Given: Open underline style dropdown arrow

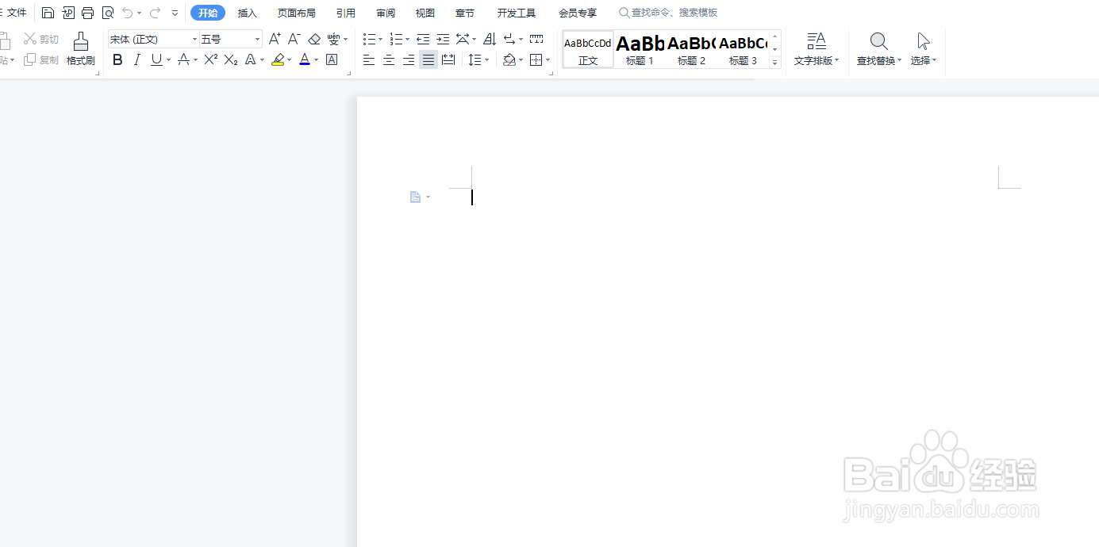Looking at the screenshot, I should point(168,60).
